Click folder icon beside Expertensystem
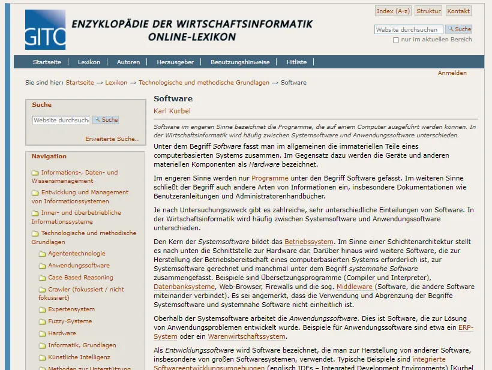This screenshot has width=492, height=370. pos(42,309)
